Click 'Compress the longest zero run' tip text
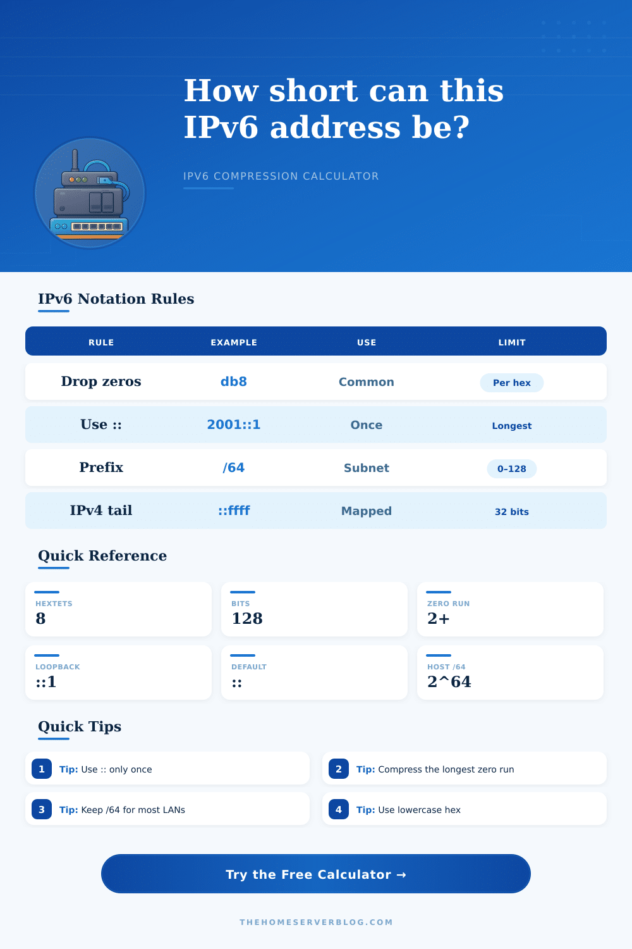The height and width of the screenshot is (949, 632). click(446, 769)
